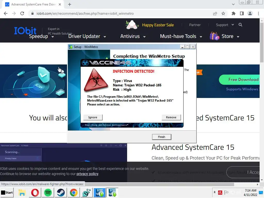Expand the Antivirus menu
This screenshot has height=198, width=264.
tap(133, 36)
